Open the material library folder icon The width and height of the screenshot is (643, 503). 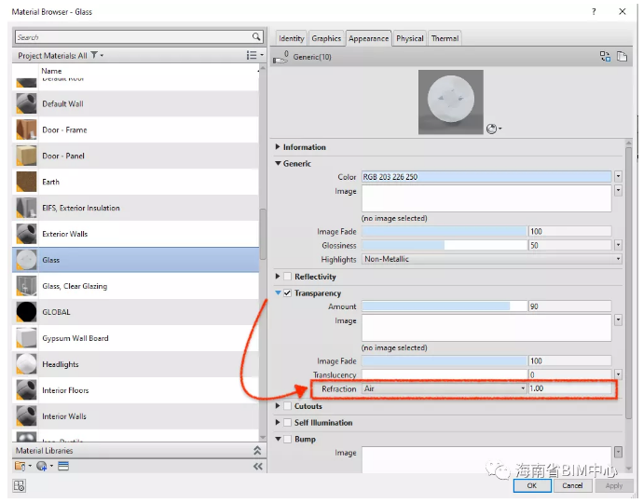point(21,466)
